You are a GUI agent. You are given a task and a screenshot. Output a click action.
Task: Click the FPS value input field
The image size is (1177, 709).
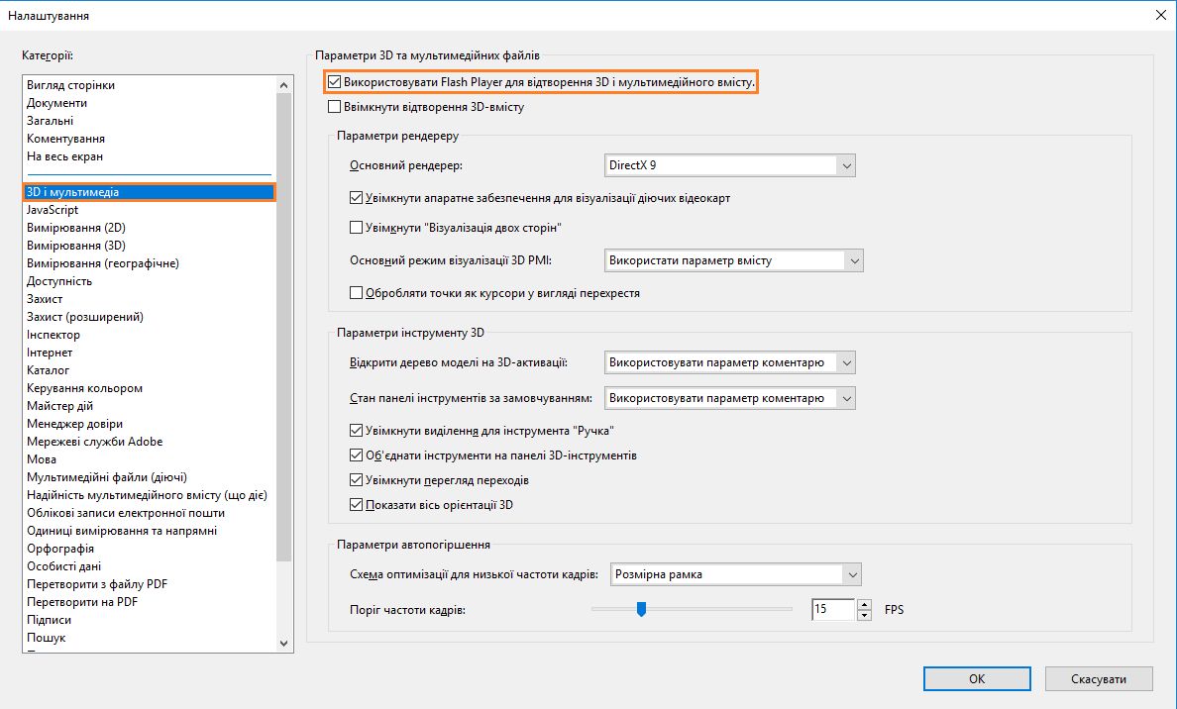click(x=830, y=609)
